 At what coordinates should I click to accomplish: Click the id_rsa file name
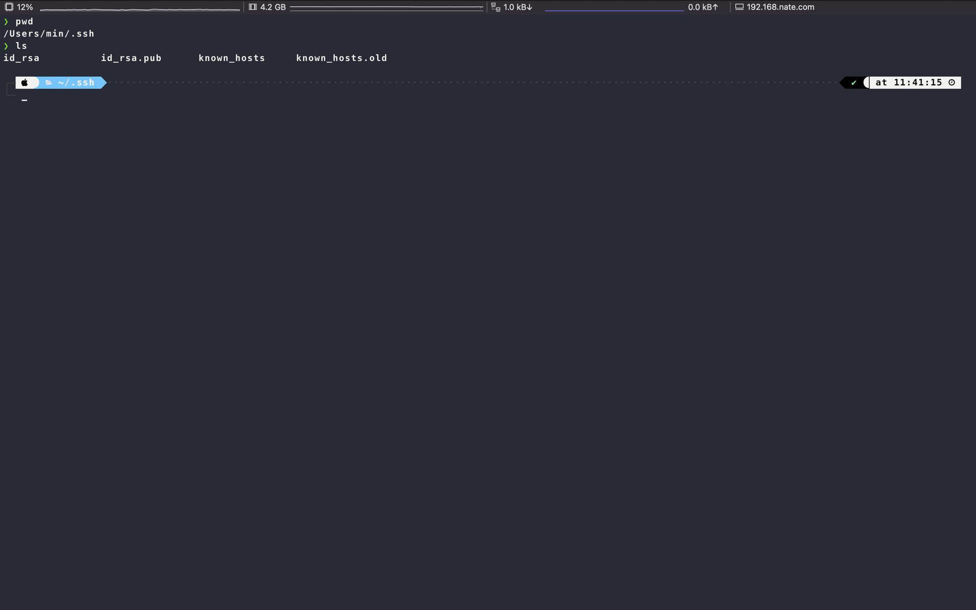click(x=21, y=58)
